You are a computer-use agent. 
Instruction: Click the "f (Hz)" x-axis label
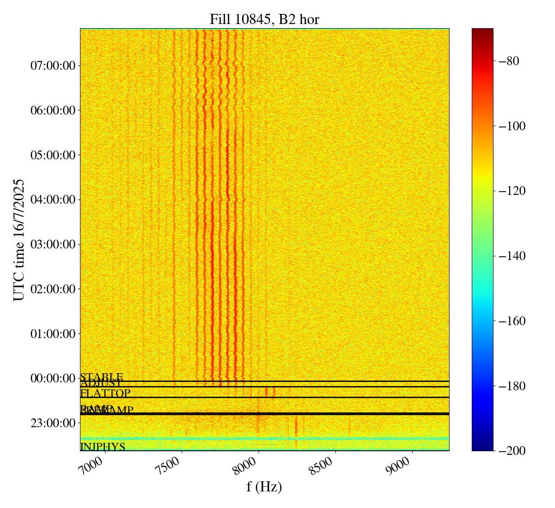click(x=264, y=487)
